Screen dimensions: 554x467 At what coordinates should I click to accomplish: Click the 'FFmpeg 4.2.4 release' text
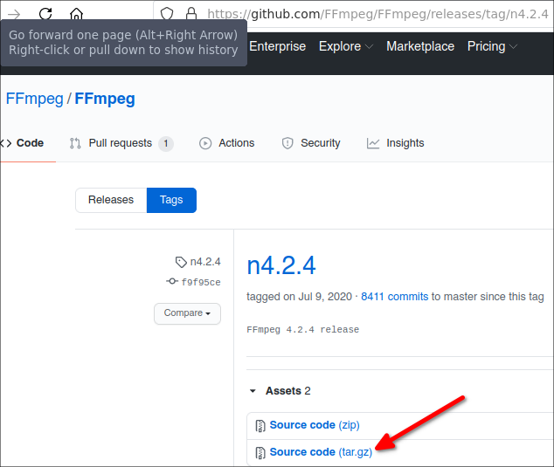click(303, 330)
